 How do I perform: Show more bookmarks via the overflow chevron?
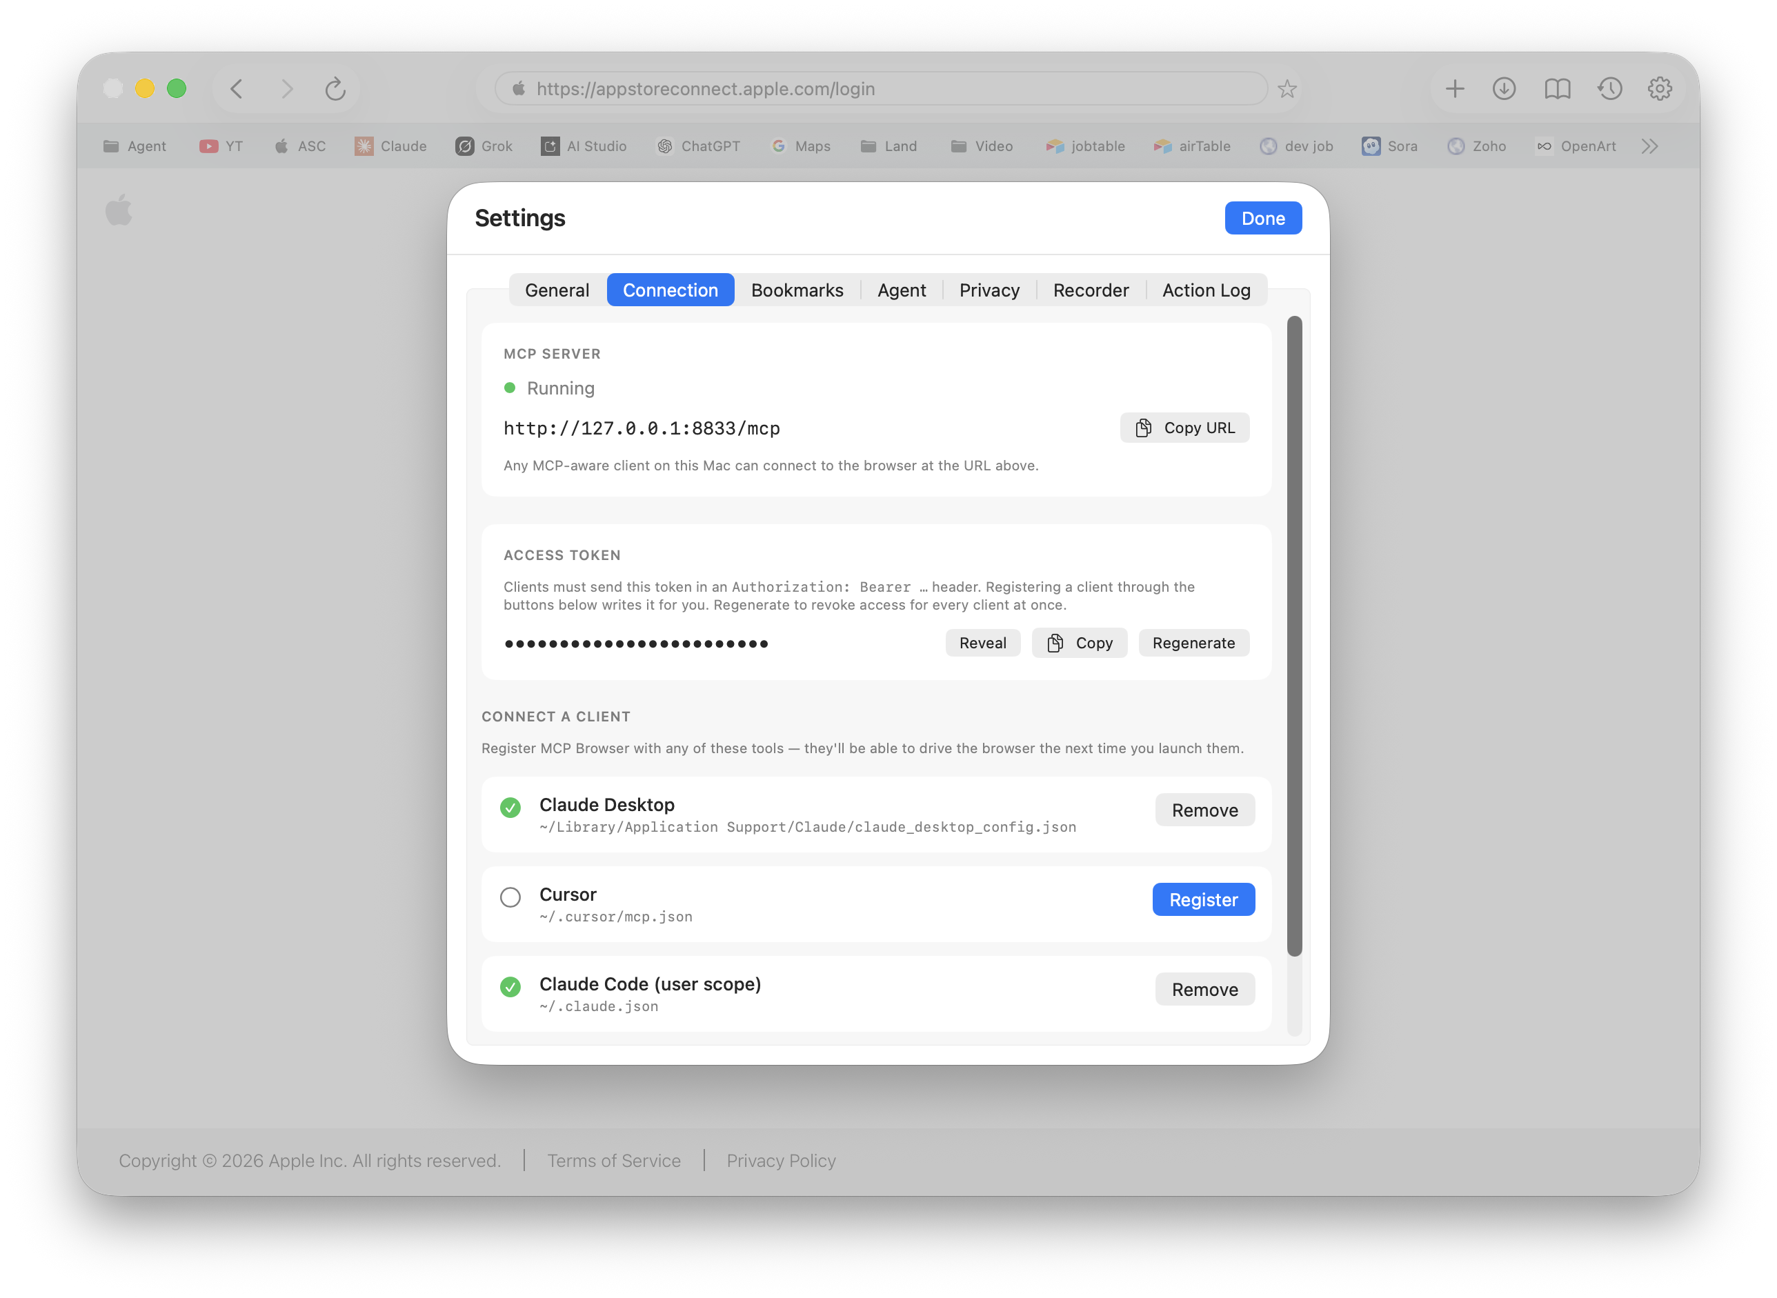(1651, 146)
